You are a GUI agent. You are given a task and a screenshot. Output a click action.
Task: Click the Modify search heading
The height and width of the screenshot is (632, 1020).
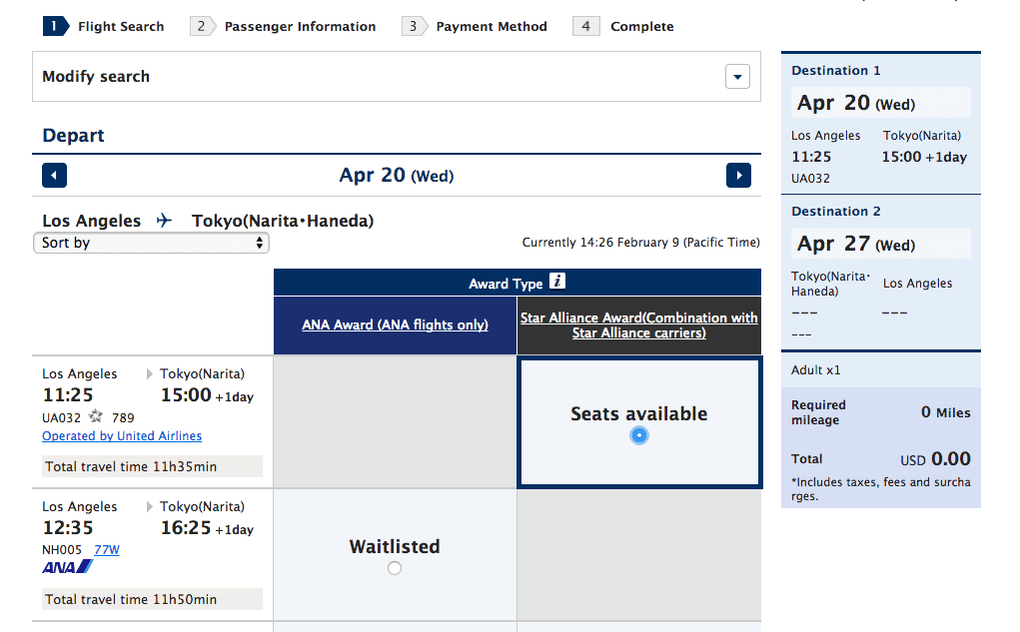(96, 76)
